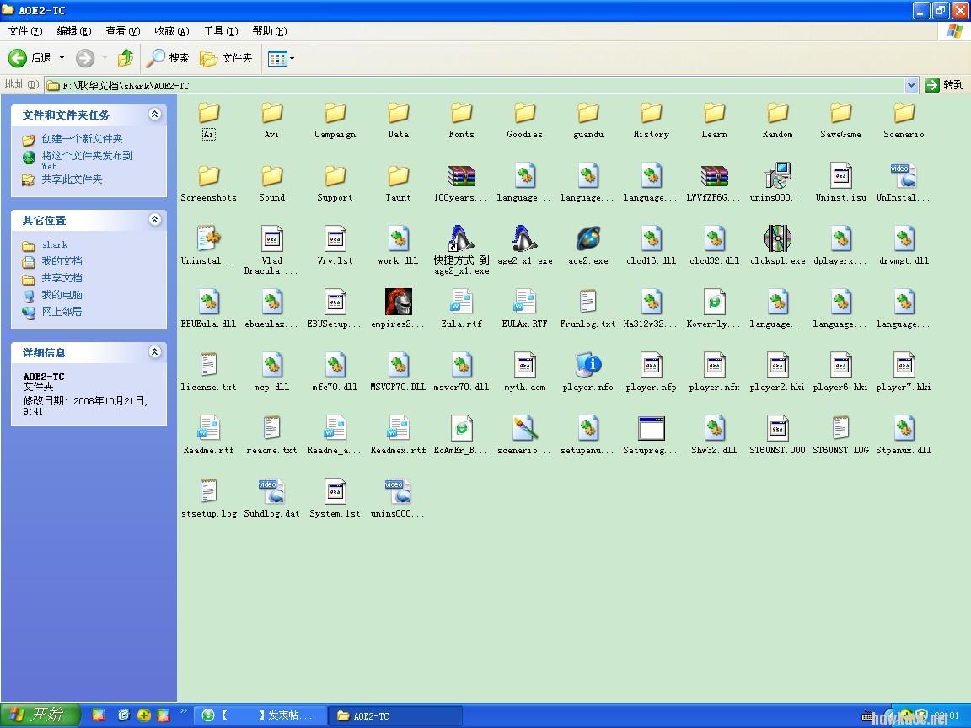Select the Setupreg window file icon
971x728 pixels.
[x=651, y=429]
